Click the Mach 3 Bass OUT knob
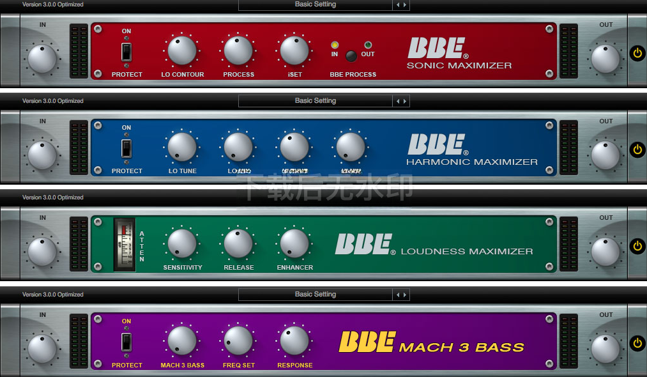Viewport: 647px width, 377px height. click(605, 349)
